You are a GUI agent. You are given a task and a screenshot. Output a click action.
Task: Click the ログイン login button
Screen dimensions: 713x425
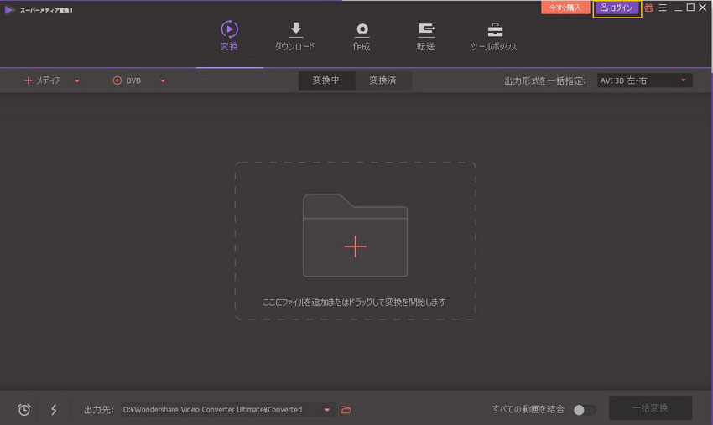point(617,8)
